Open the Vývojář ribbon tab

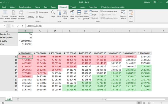coord(73,7)
